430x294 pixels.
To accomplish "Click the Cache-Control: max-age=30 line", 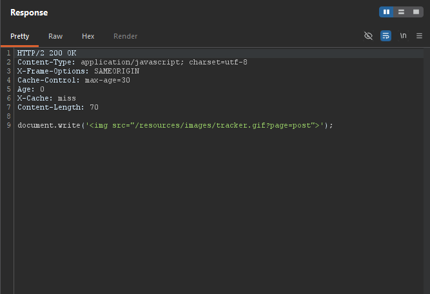I will [x=73, y=81].
